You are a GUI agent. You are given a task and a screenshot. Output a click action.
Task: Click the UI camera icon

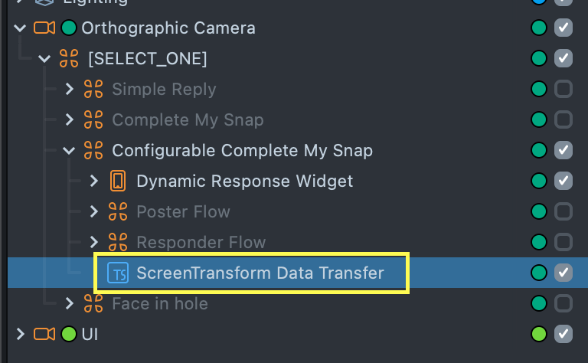(44, 334)
